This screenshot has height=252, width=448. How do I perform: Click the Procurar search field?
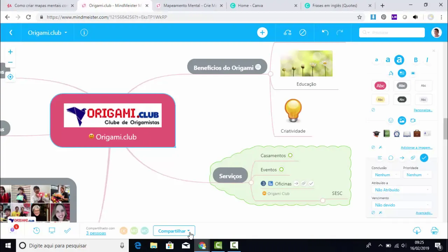coord(392,33)
